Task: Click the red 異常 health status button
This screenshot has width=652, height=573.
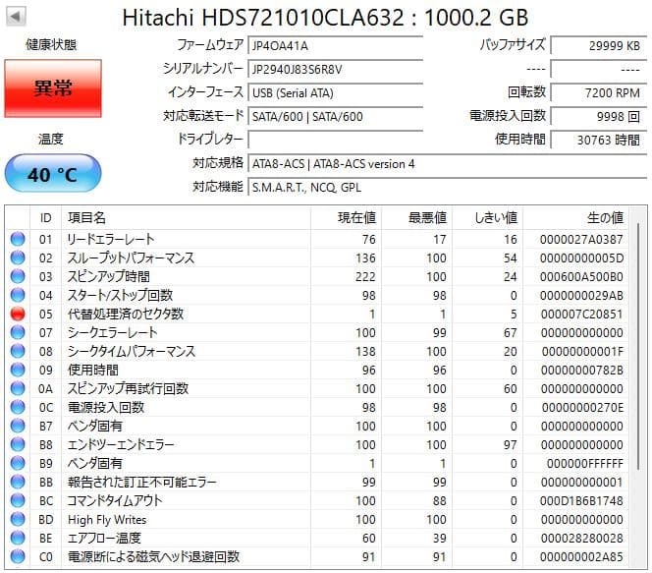Action: click(53, 88)
